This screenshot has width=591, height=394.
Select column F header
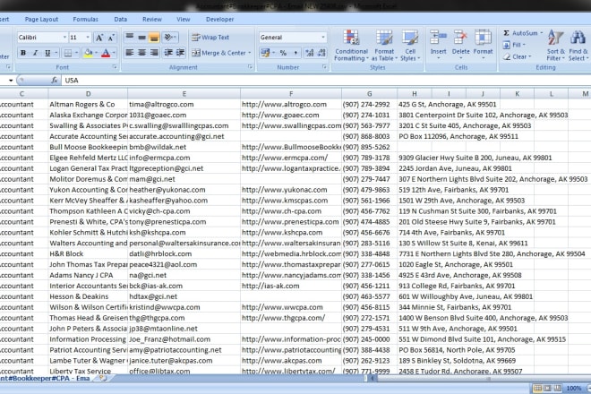coord(291,93)
